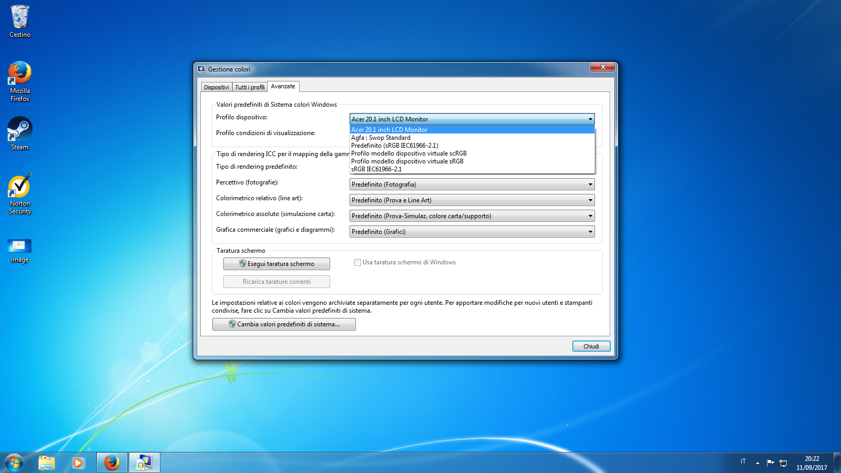Click the Chiudi button
The width and height of the screenshot is (841, 473).
point(591,346)
